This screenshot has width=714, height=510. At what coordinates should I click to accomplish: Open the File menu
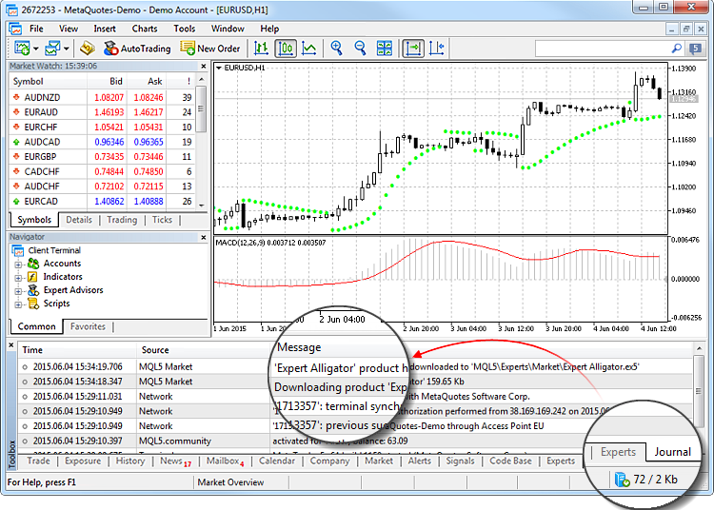point(36,29)
